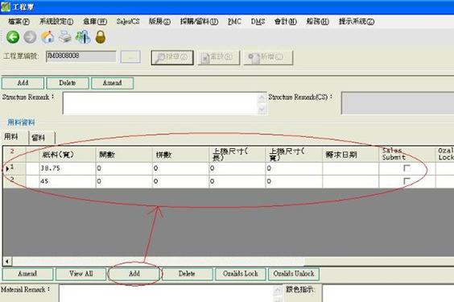
Task: Select row 1 via its row header
Action: (x=14, y=168)
